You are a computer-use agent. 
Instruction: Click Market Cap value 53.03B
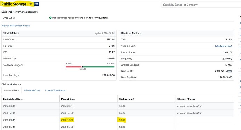click(111, 59)
